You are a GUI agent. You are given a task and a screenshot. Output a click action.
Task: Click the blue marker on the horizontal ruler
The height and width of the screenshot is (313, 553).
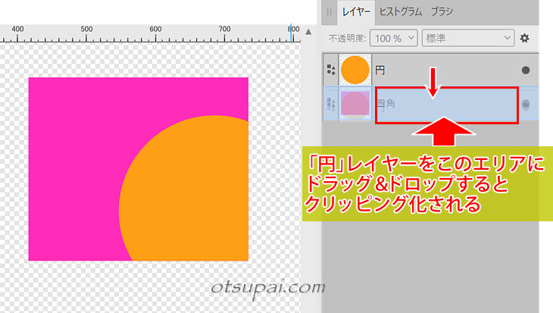tap(290, 30)
